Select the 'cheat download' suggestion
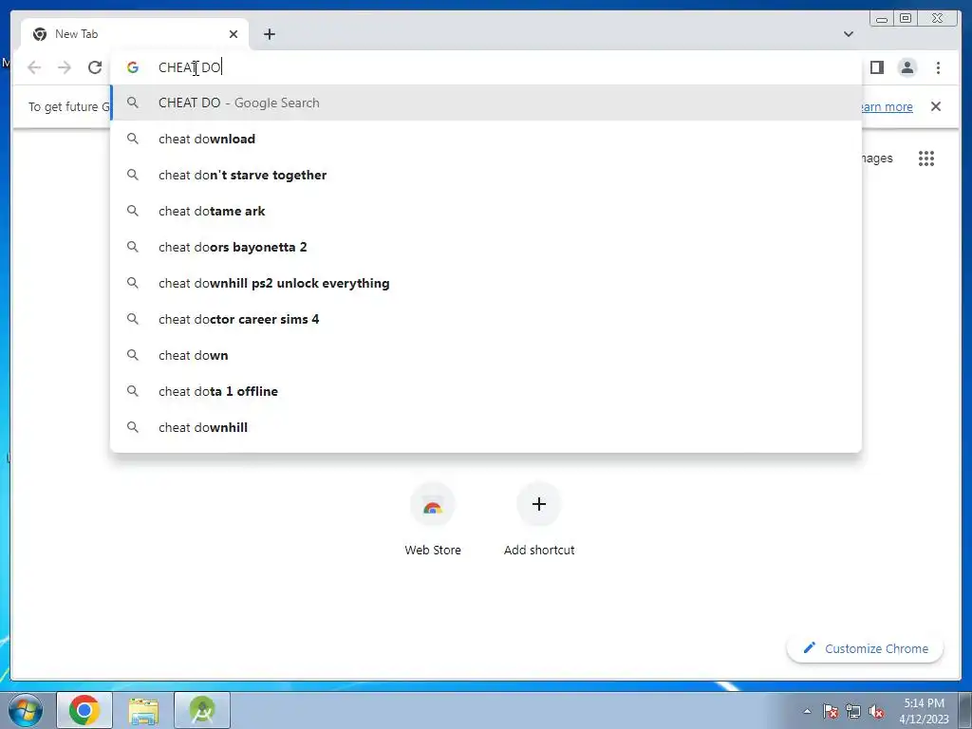The height and width of the screenshot is (729, 972). coord(486,139)
